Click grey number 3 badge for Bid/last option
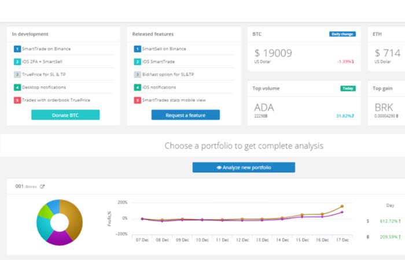 click(x=138, y=75)
